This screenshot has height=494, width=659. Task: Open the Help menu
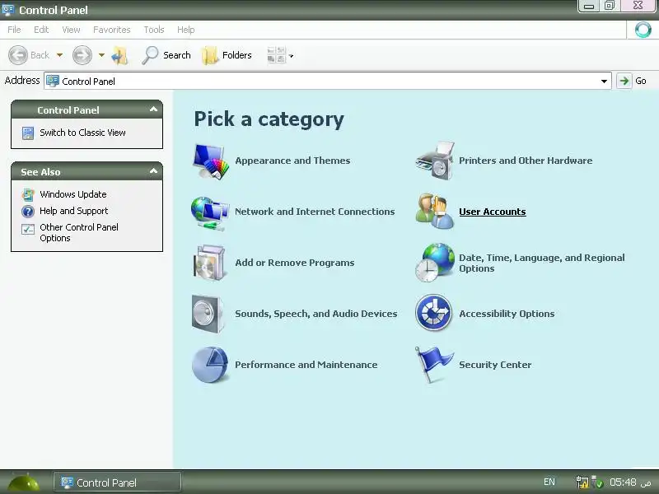click(186, 30)
